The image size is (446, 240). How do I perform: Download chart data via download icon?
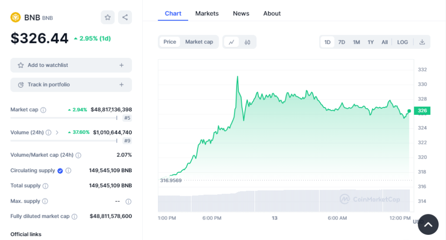422,42
